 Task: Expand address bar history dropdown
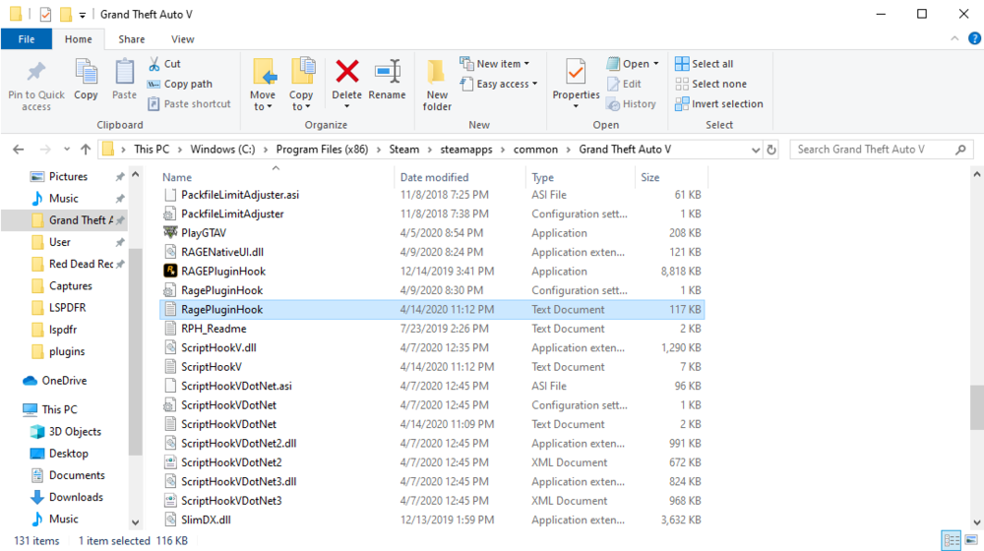755,150
